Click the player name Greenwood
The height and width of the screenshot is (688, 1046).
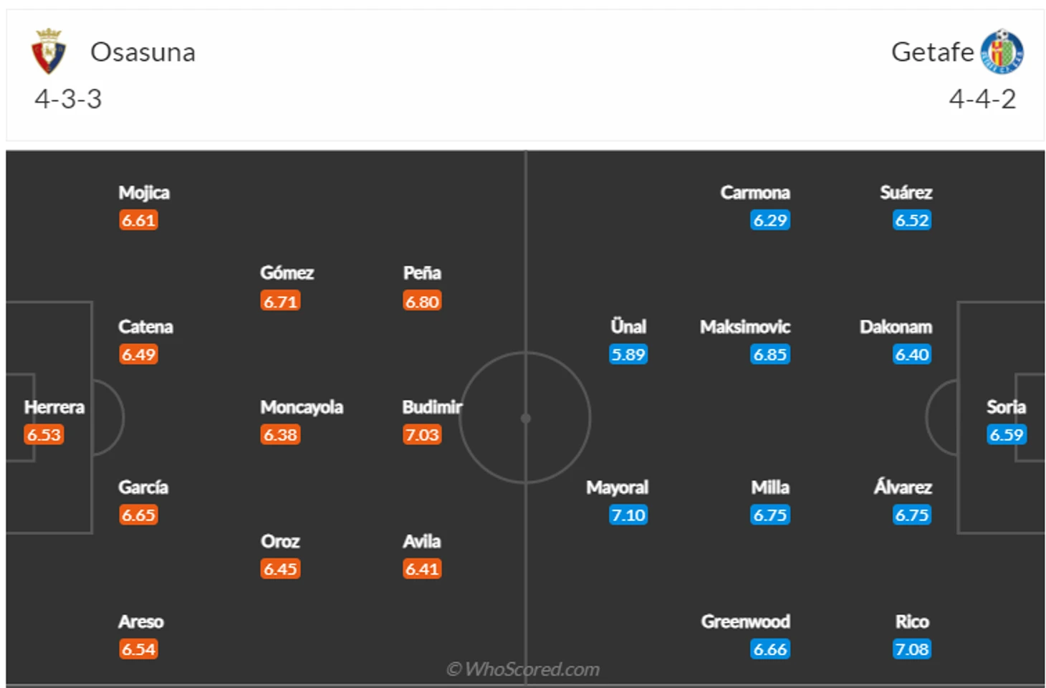tap(745, 621)
